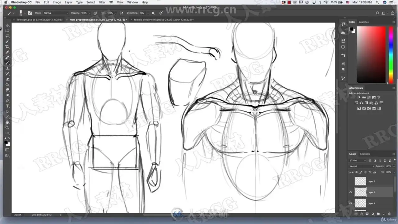The width and height of the screenshot is (398, 224).
Task: Select the Healing Brush tool
Action: point(7,58)
